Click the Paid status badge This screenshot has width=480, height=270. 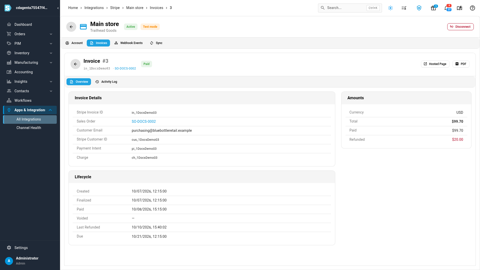click(x=146, y=64)
